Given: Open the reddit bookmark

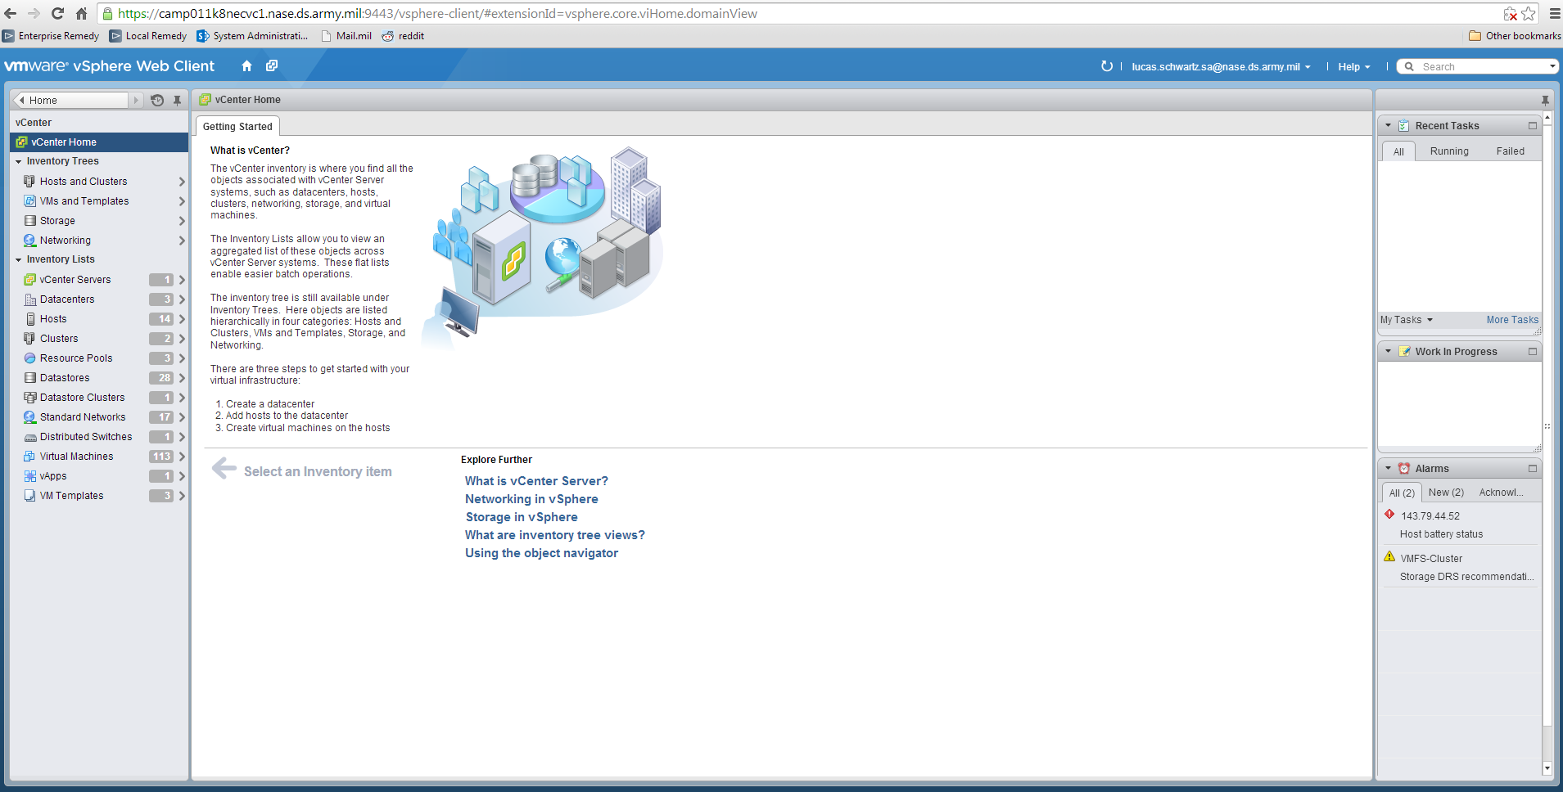Looking at the screenshot, I should [x=403, y=36].
